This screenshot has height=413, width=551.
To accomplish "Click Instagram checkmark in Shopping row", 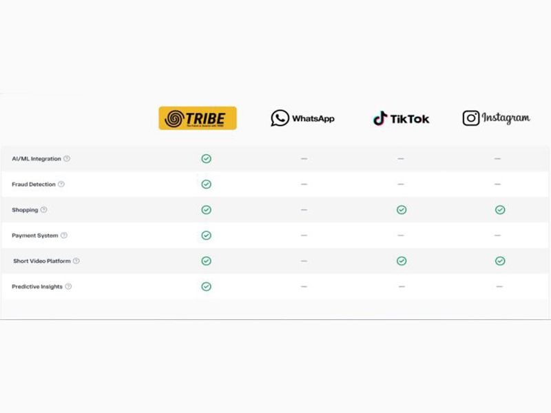I will coord(500,210).
